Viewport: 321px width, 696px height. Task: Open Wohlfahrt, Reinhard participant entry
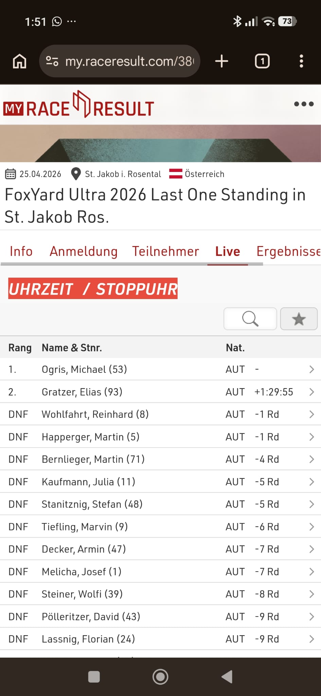pos(95,414)
